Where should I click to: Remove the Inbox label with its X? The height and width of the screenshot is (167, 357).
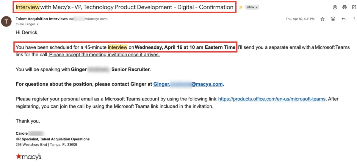256,7
